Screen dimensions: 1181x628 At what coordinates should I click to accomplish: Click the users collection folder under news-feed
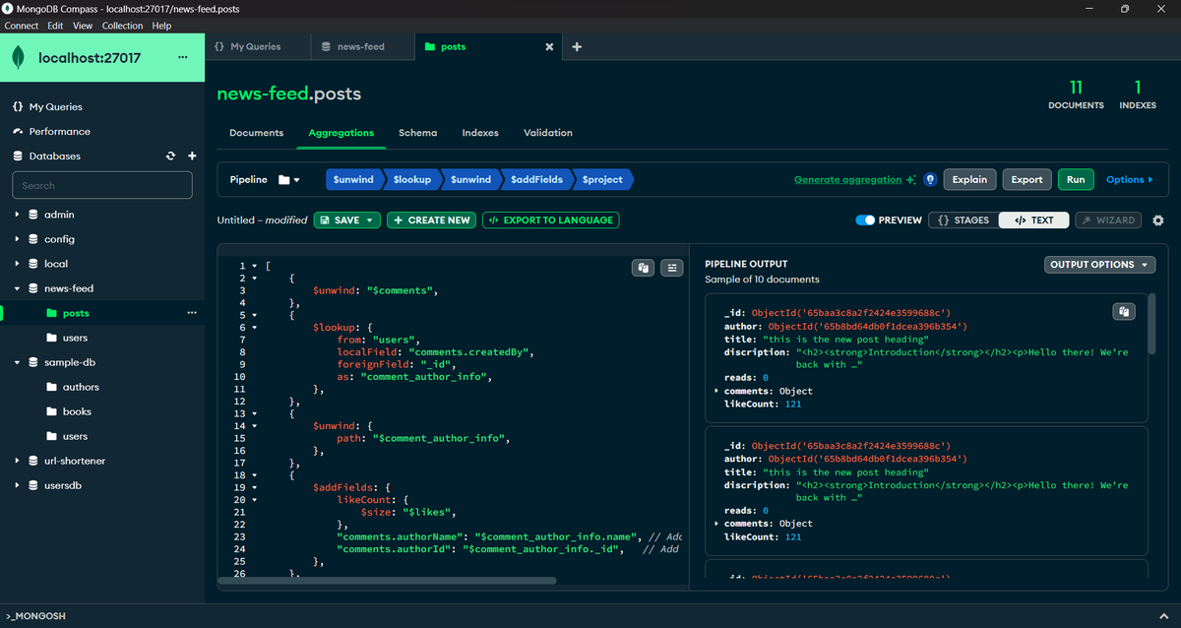tap(53, 338)
